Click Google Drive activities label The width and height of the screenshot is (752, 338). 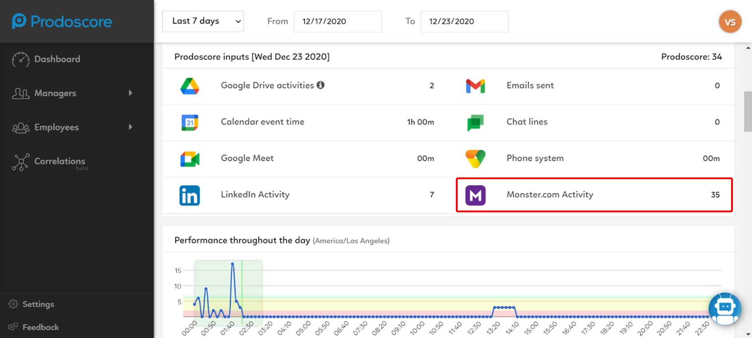pyautogui.click(x=267, y=85)
